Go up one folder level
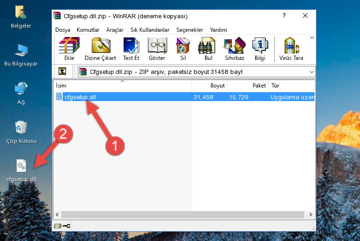 [62, 72]
